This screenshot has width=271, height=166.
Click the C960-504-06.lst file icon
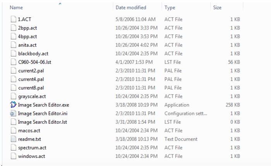13,62
